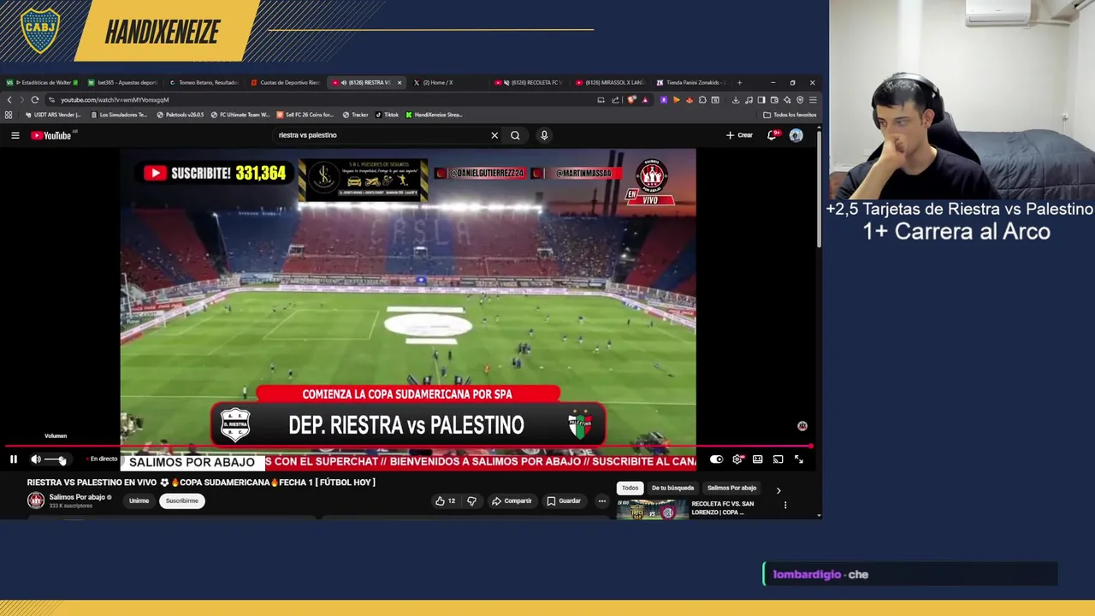The width and height of the screenshot is (1095, 616).
Task: Open Paletools v26.0.5 bookmark
Action: (x=181, y=115)
